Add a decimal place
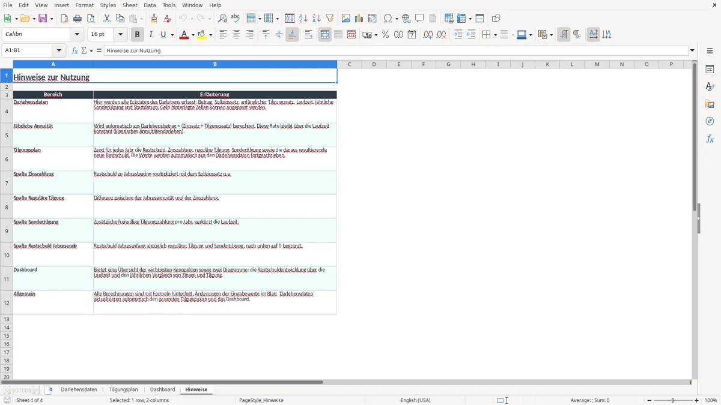 click(428, 35)
